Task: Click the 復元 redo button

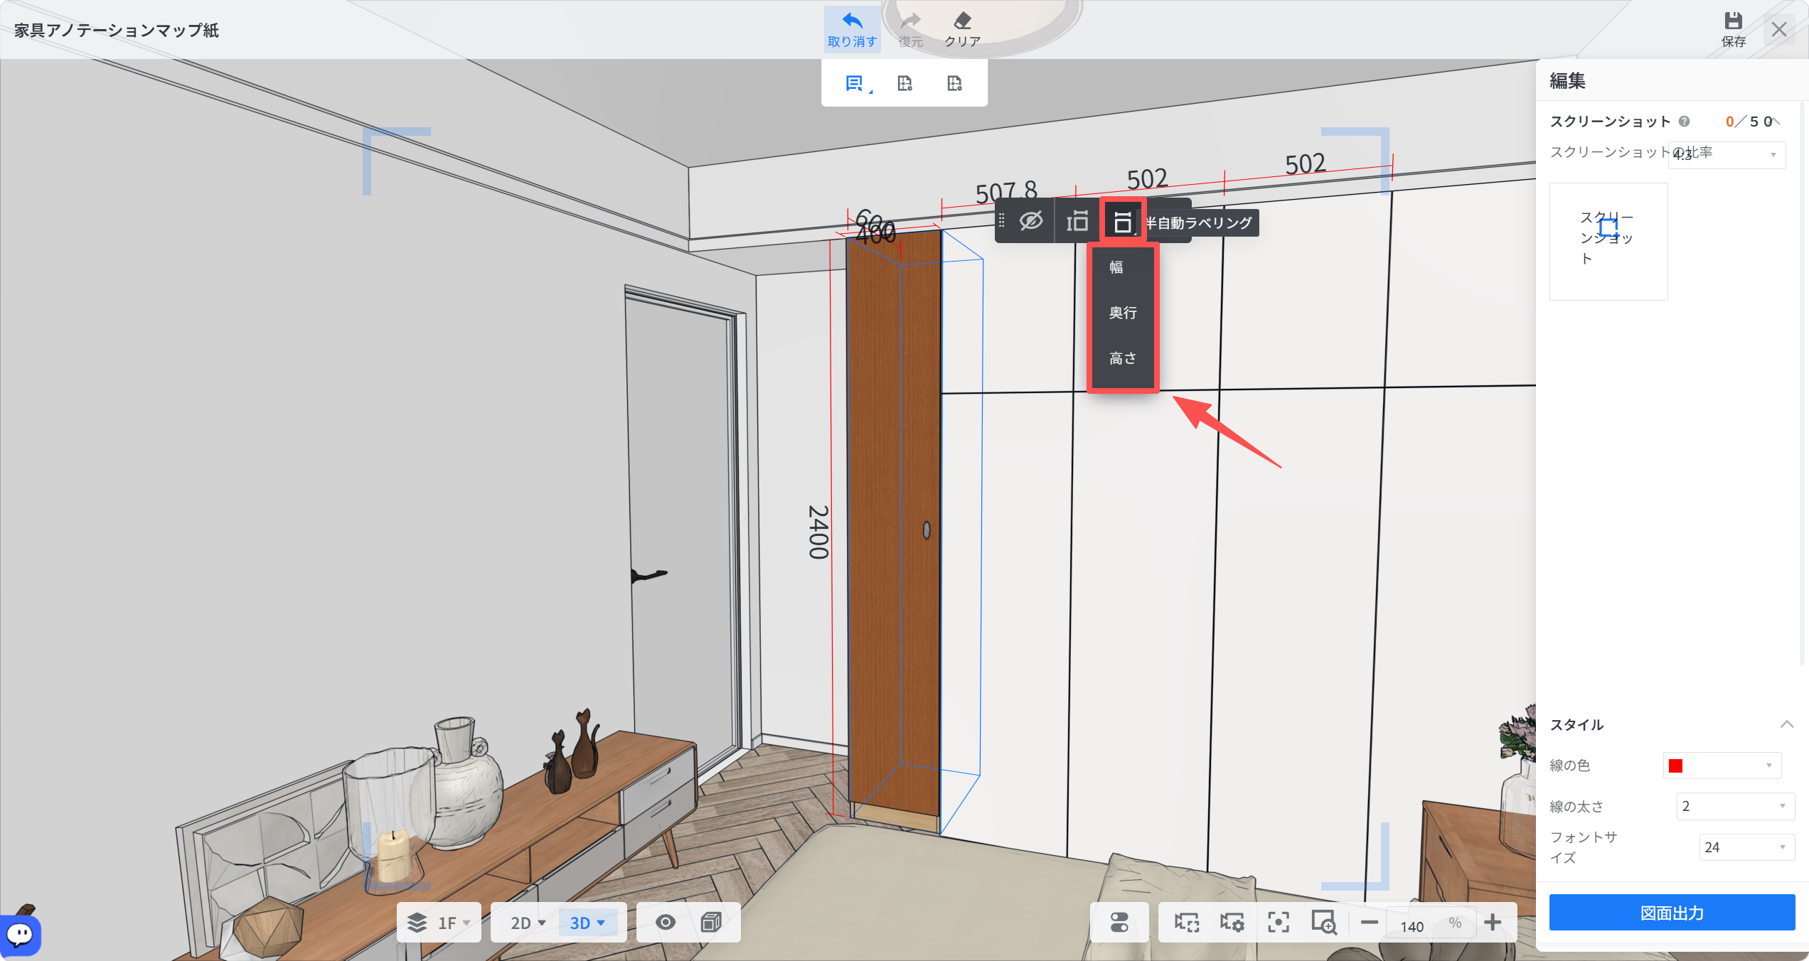Action: click(x=911, y=29)
